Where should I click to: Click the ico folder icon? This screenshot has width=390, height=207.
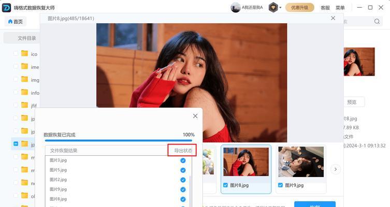24,53
